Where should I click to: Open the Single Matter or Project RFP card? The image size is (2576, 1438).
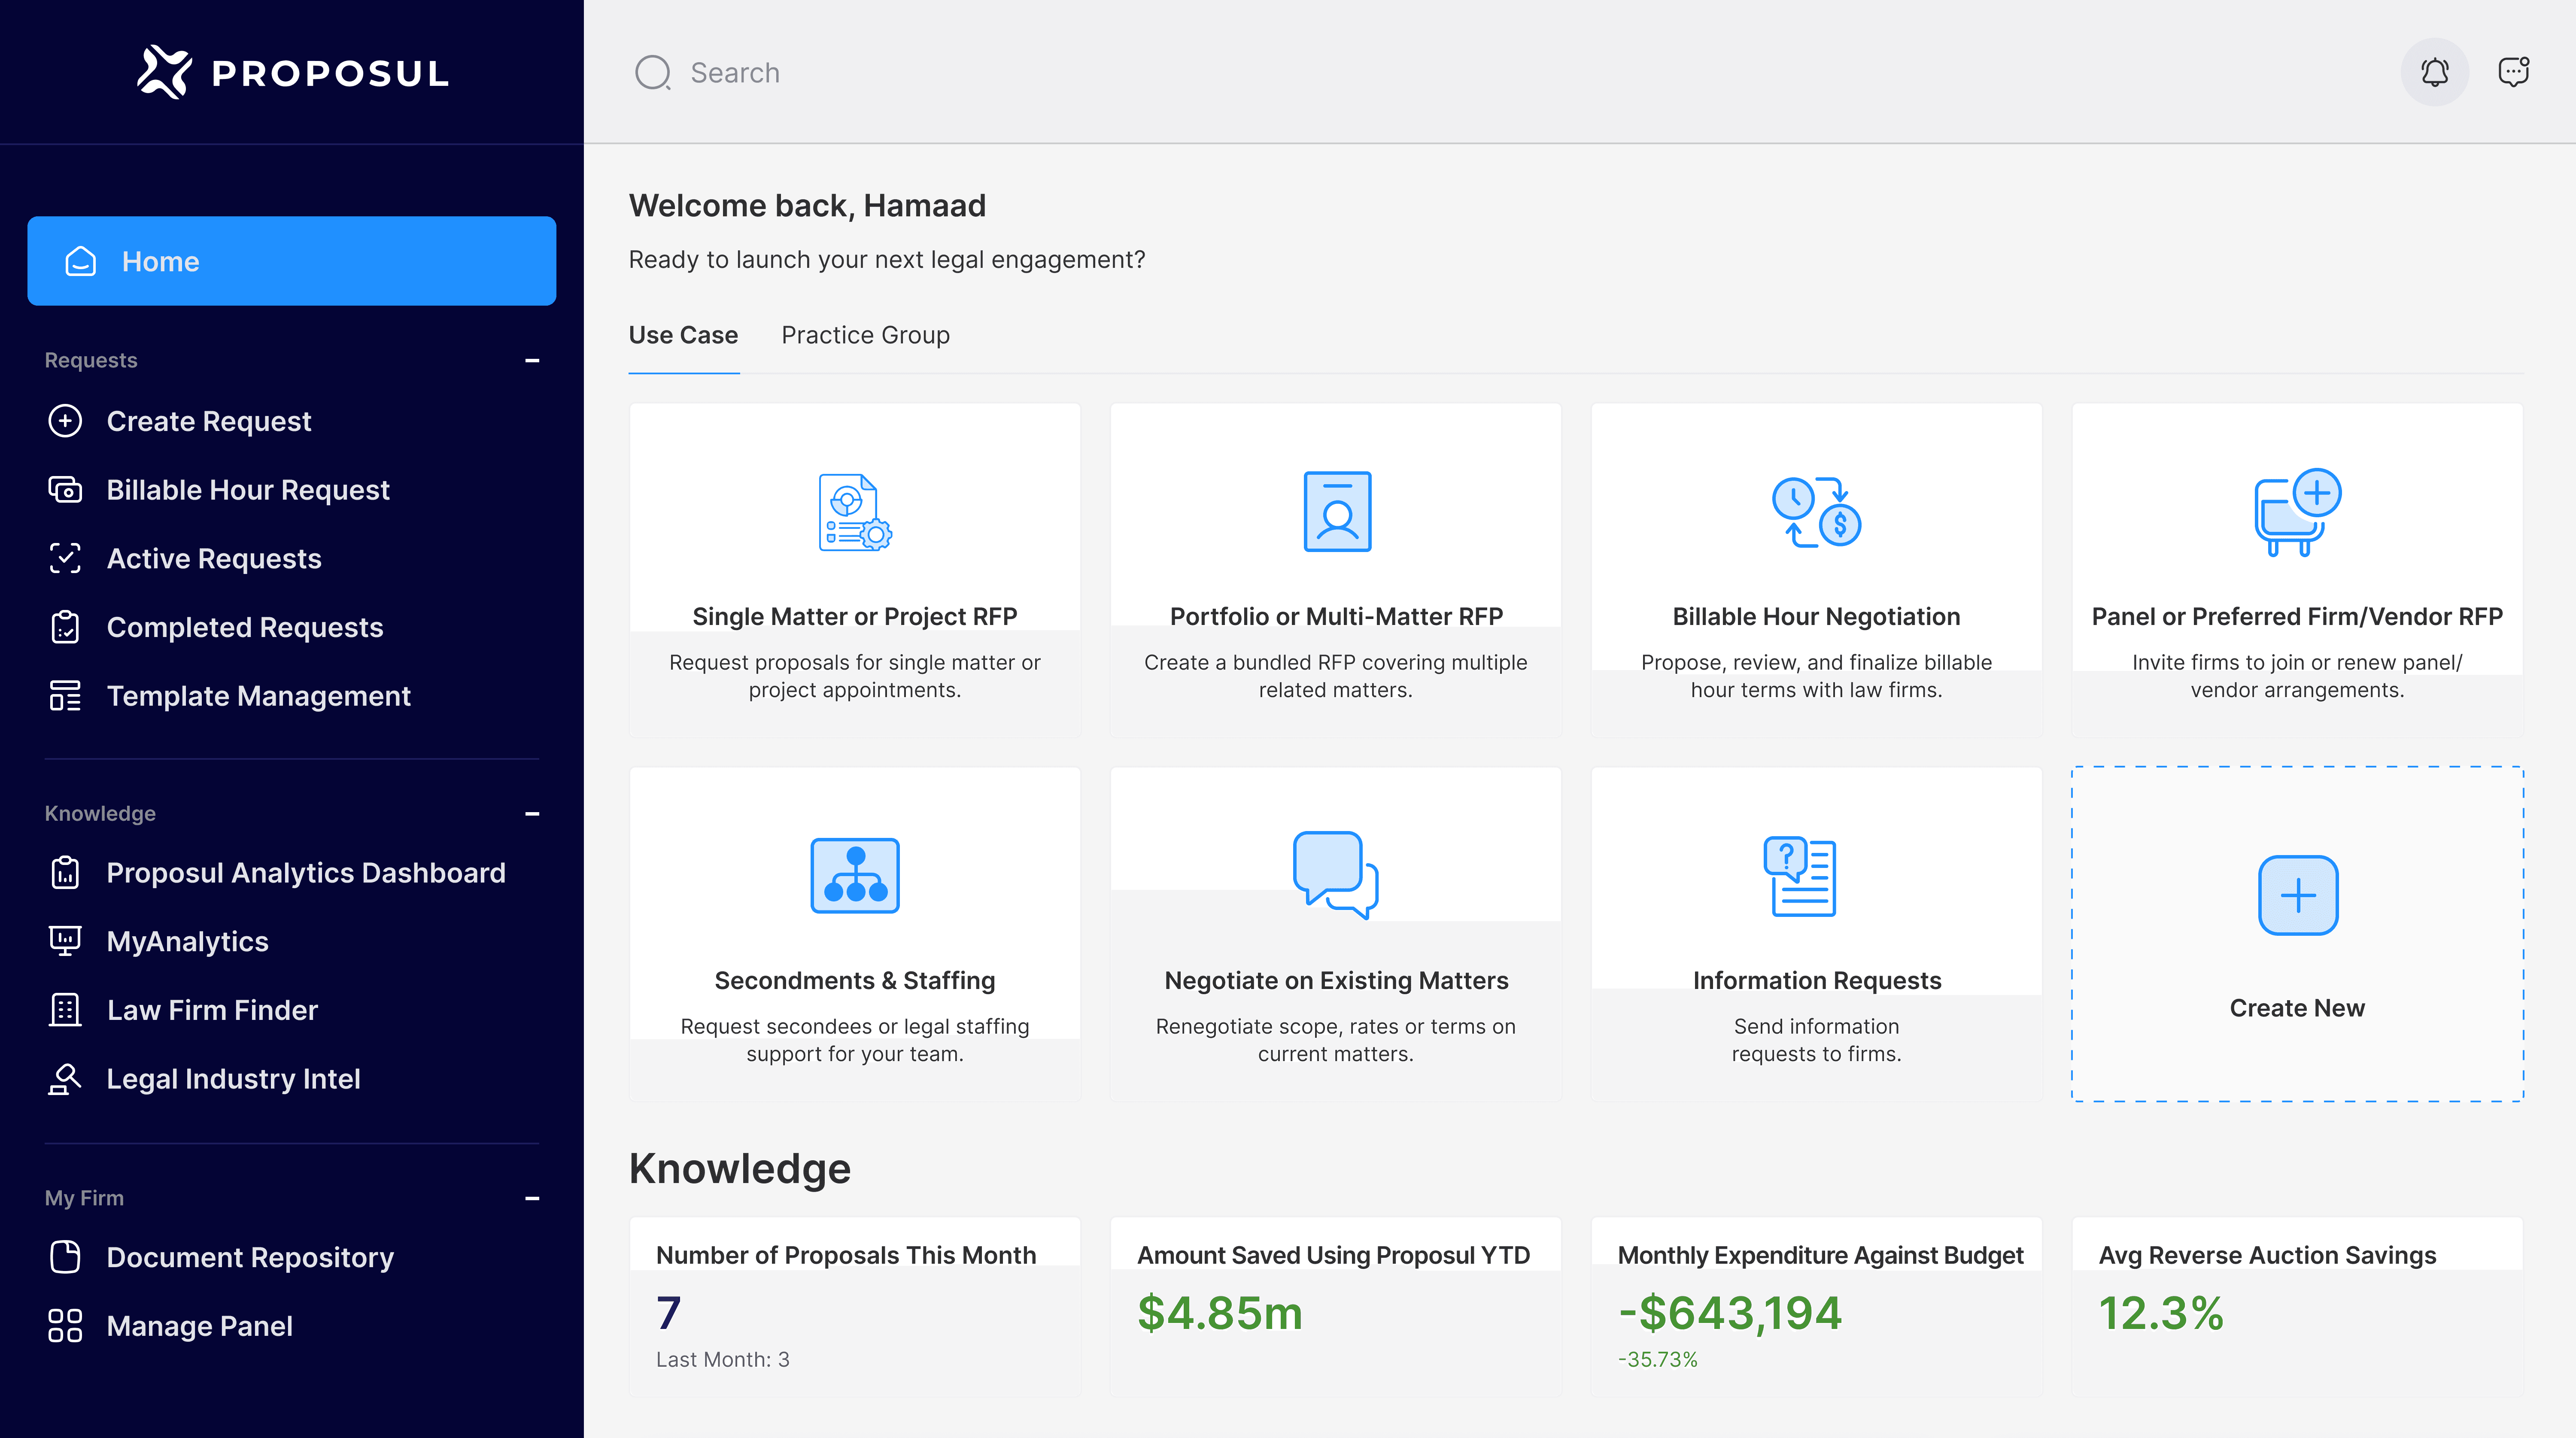pos(854,616)
